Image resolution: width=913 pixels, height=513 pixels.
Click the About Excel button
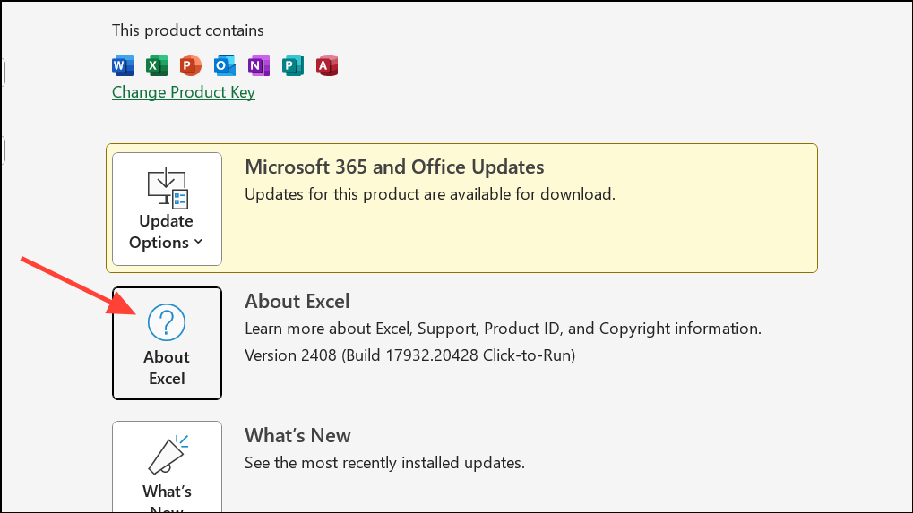click(x=168, y=343)
